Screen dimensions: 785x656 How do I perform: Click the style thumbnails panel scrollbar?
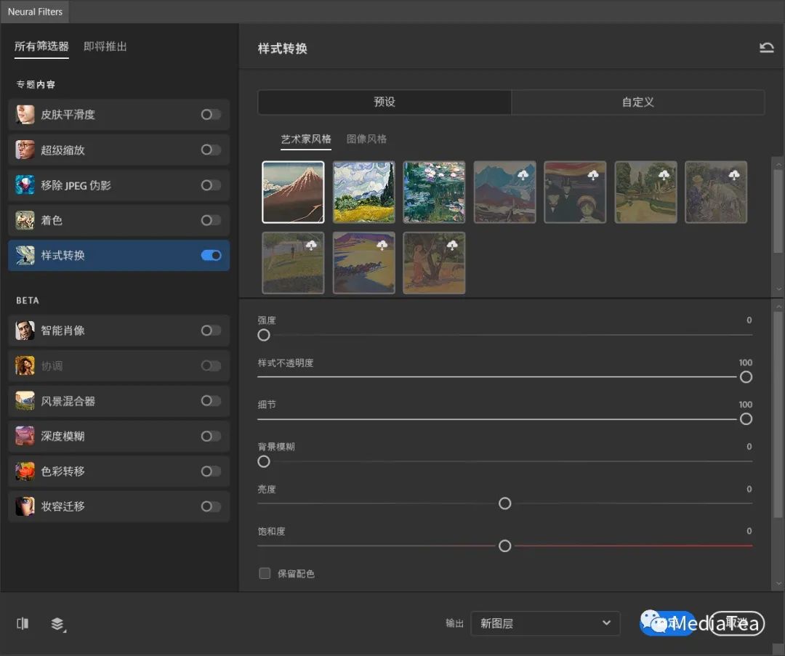[778, 211]
